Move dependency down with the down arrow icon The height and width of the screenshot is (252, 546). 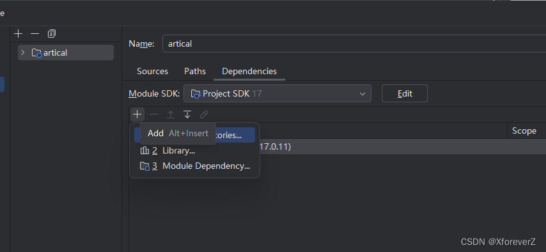click(x=187, y=114)
